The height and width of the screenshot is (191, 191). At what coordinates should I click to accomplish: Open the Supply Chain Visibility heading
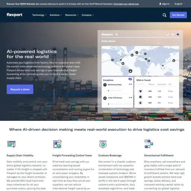[x=20, y=156]
